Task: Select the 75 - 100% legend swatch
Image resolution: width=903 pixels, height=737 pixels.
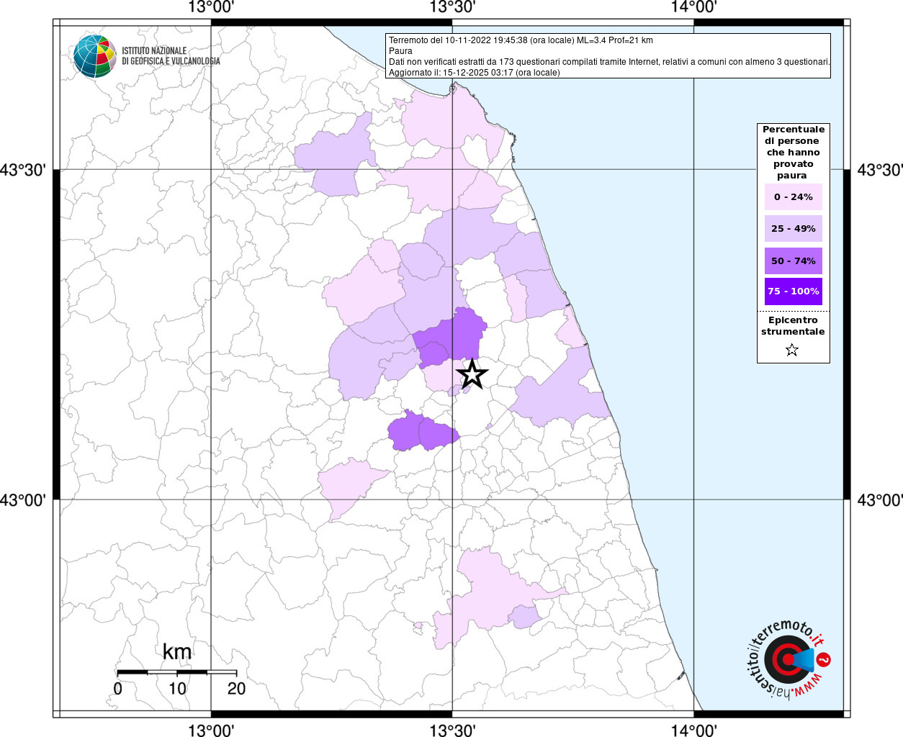Action: (793, 291)
